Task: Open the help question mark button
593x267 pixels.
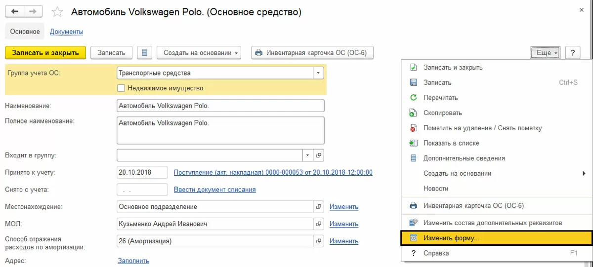Action: [x=573, y=53]
